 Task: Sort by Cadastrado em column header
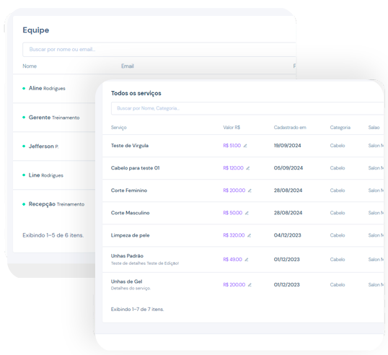point(290,128)
